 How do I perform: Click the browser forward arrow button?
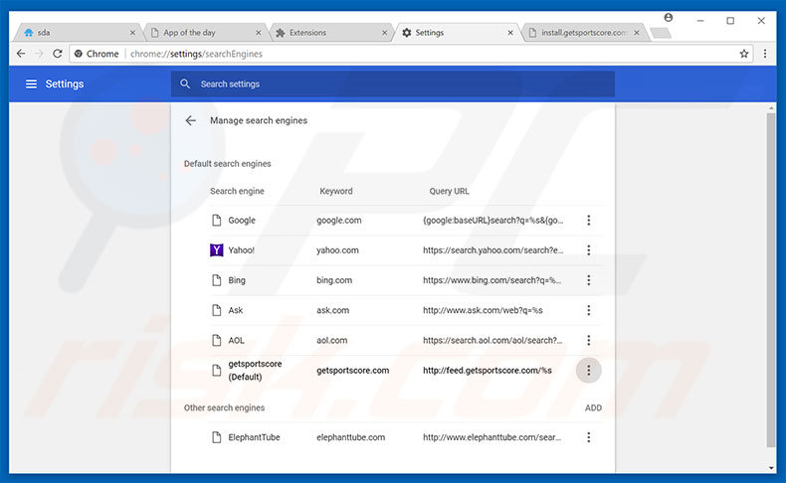click(x=39, y=54)
